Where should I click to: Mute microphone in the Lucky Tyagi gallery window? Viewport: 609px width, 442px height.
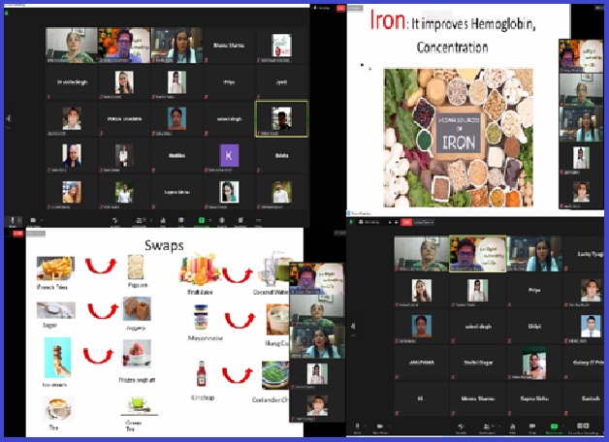click(357, 426)
